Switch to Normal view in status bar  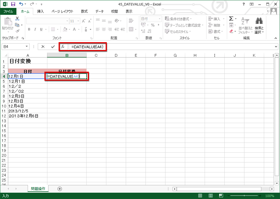click(200, 196)
